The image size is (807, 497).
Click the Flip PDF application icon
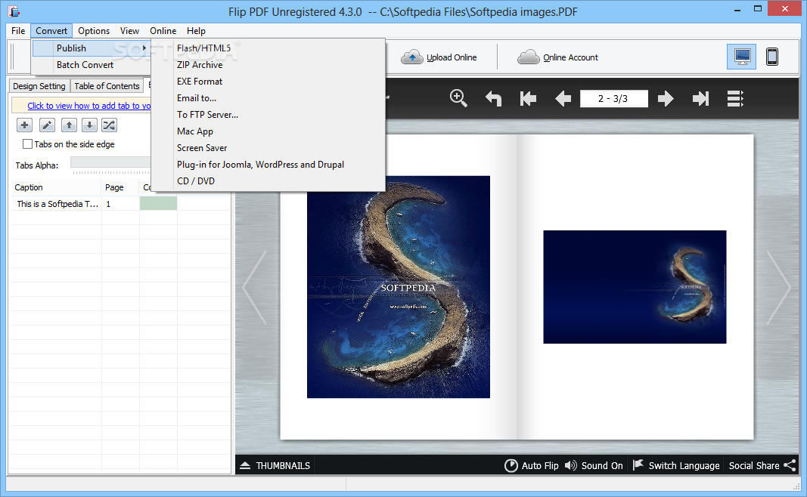pyautogui.click(x=14, y=11)
